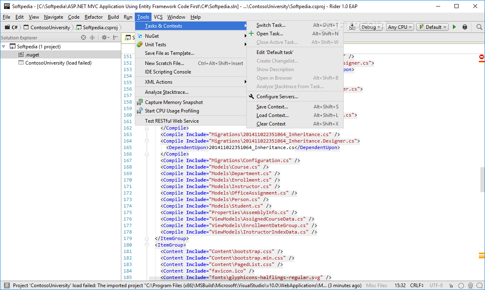Click Scroll from Source crosshair icon
This screenshot has width=485, height=290.
83,37
